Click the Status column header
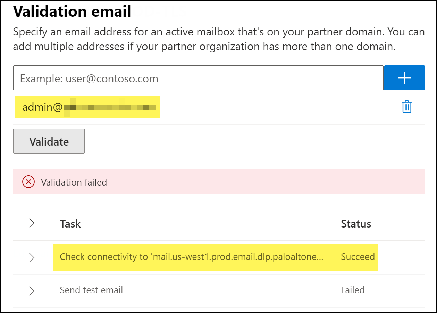Image resolution: width=437 pixels, height=313 pixels. (356, 224)
